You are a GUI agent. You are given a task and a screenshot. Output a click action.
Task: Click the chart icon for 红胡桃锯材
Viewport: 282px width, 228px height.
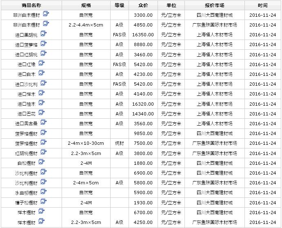tap(44, 152)
